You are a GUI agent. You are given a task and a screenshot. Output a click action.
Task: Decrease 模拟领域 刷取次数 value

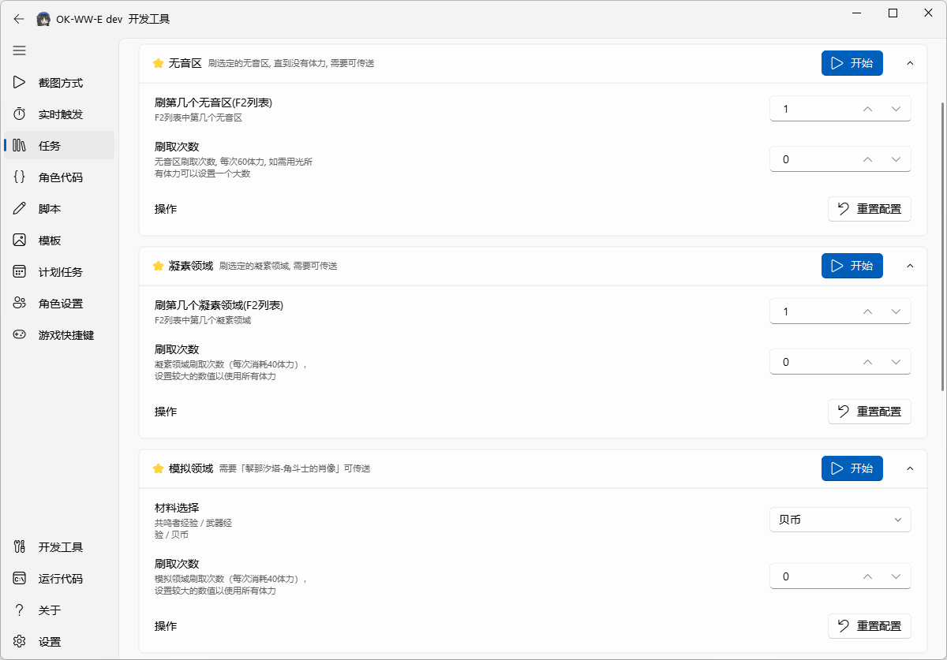point(896,576)
